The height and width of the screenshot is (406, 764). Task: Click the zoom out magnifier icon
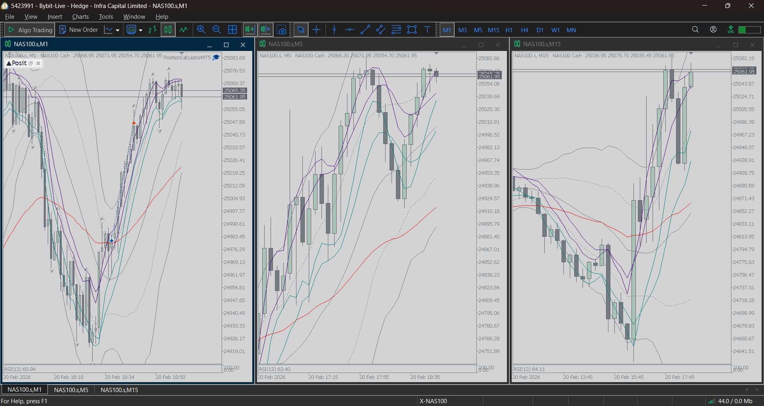point(217,30)
